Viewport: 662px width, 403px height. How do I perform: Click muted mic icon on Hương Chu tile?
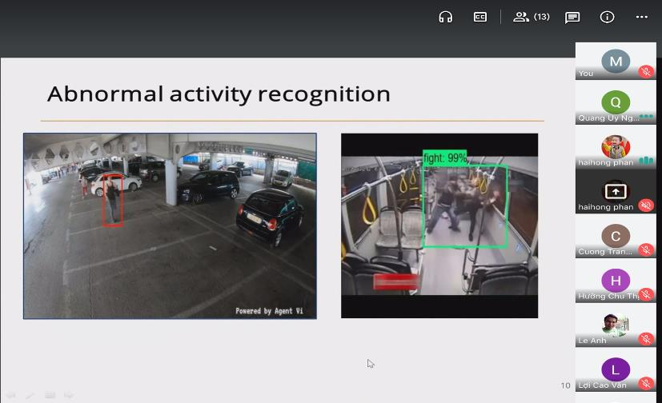click(x=646, y=295)
